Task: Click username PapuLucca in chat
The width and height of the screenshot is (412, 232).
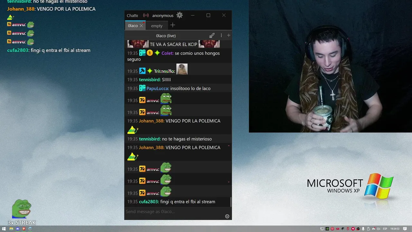Action: point(158,88)
